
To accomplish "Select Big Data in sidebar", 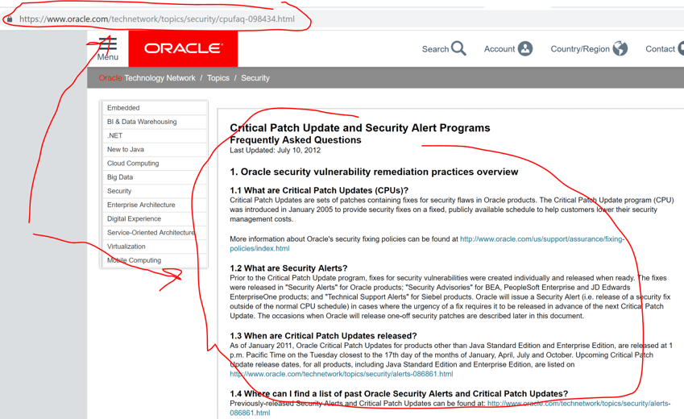I will (154, 177).
